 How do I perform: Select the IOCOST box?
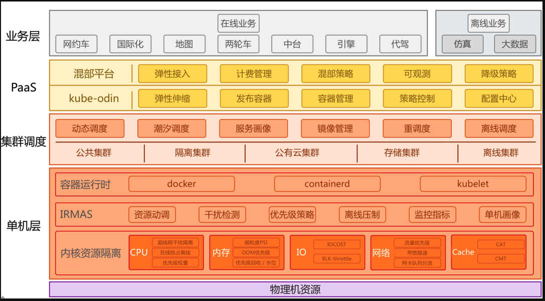tap(337, 244)
